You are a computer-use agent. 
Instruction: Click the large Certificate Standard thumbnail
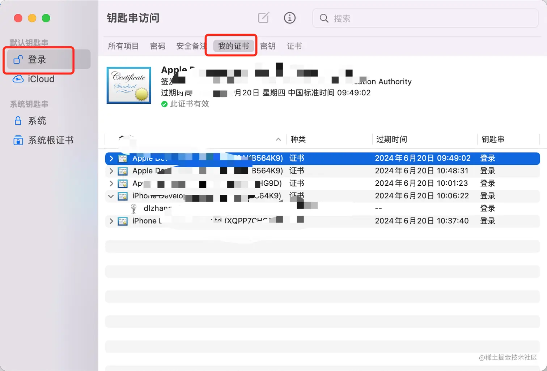[x=129, y=85]
